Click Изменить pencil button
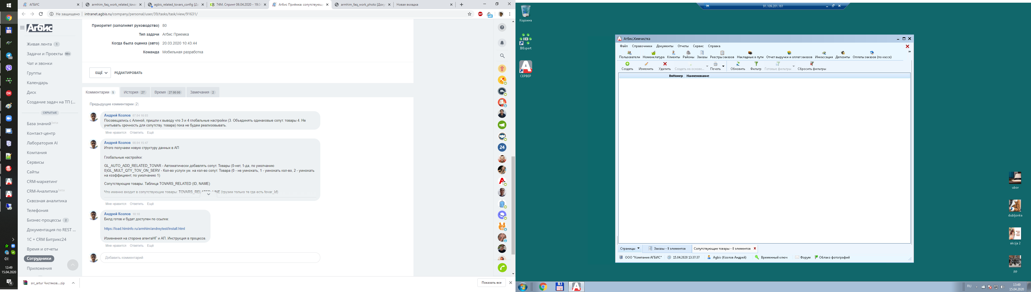This screenshot has width=1031, height=292. coord(646,66)
